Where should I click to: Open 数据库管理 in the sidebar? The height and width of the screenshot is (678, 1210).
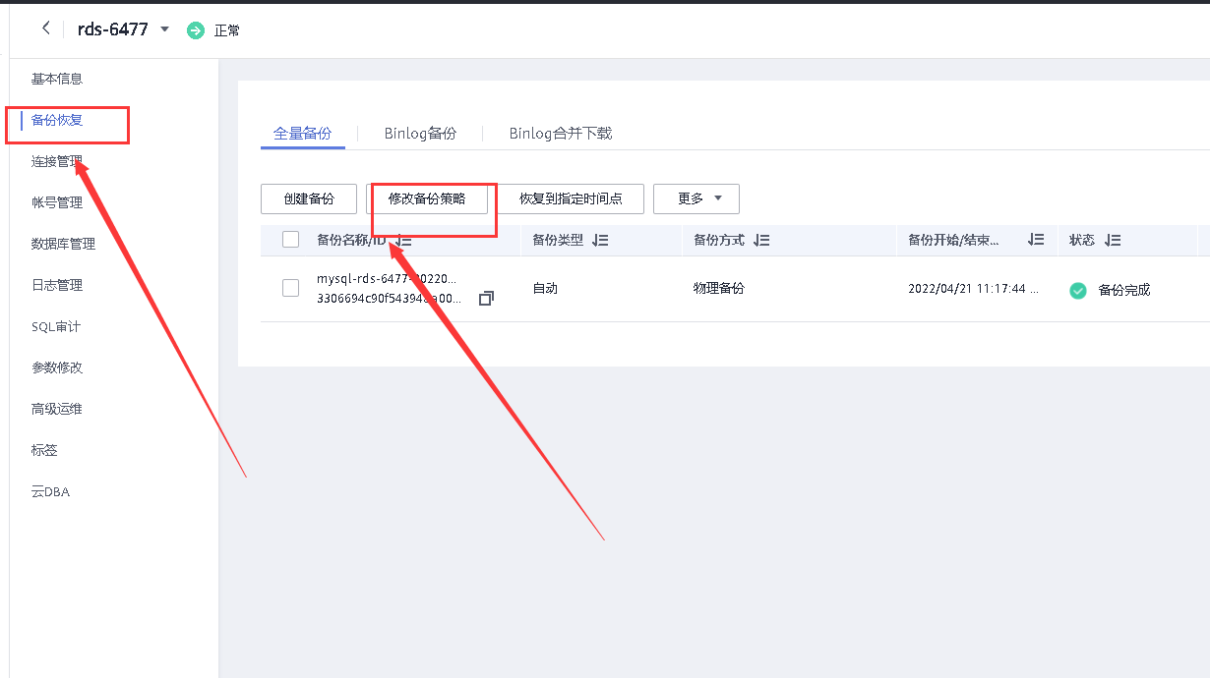coord(63,244)
